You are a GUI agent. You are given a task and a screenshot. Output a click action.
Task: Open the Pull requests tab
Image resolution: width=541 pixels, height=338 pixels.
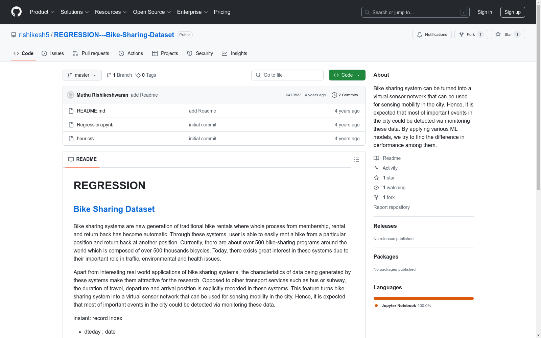91,53
